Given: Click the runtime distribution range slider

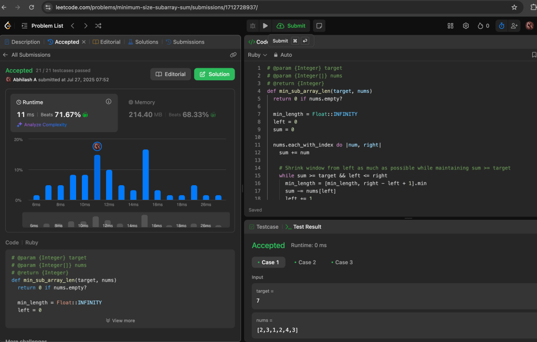Looking at the screenshot, I should coord(126,220).
